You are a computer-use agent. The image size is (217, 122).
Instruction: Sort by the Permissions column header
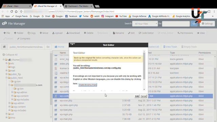coord(204,53)
